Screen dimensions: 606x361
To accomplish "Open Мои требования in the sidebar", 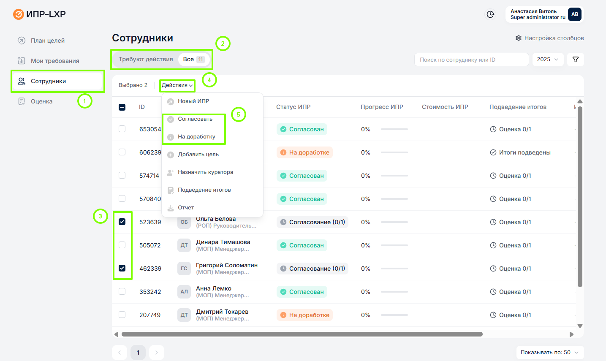I will [54, 61].
